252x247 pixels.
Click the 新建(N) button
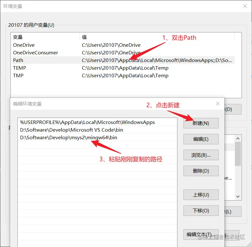[x=201, y=123]
